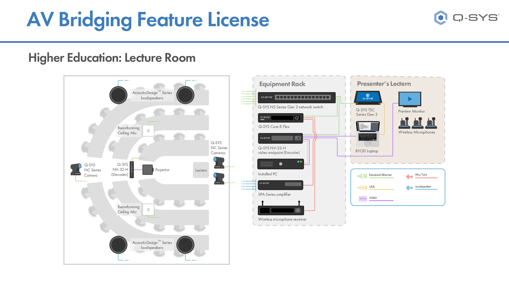509x286 pixels.
Task: Click the Lectern box in room layout
Action: (201, 170)
